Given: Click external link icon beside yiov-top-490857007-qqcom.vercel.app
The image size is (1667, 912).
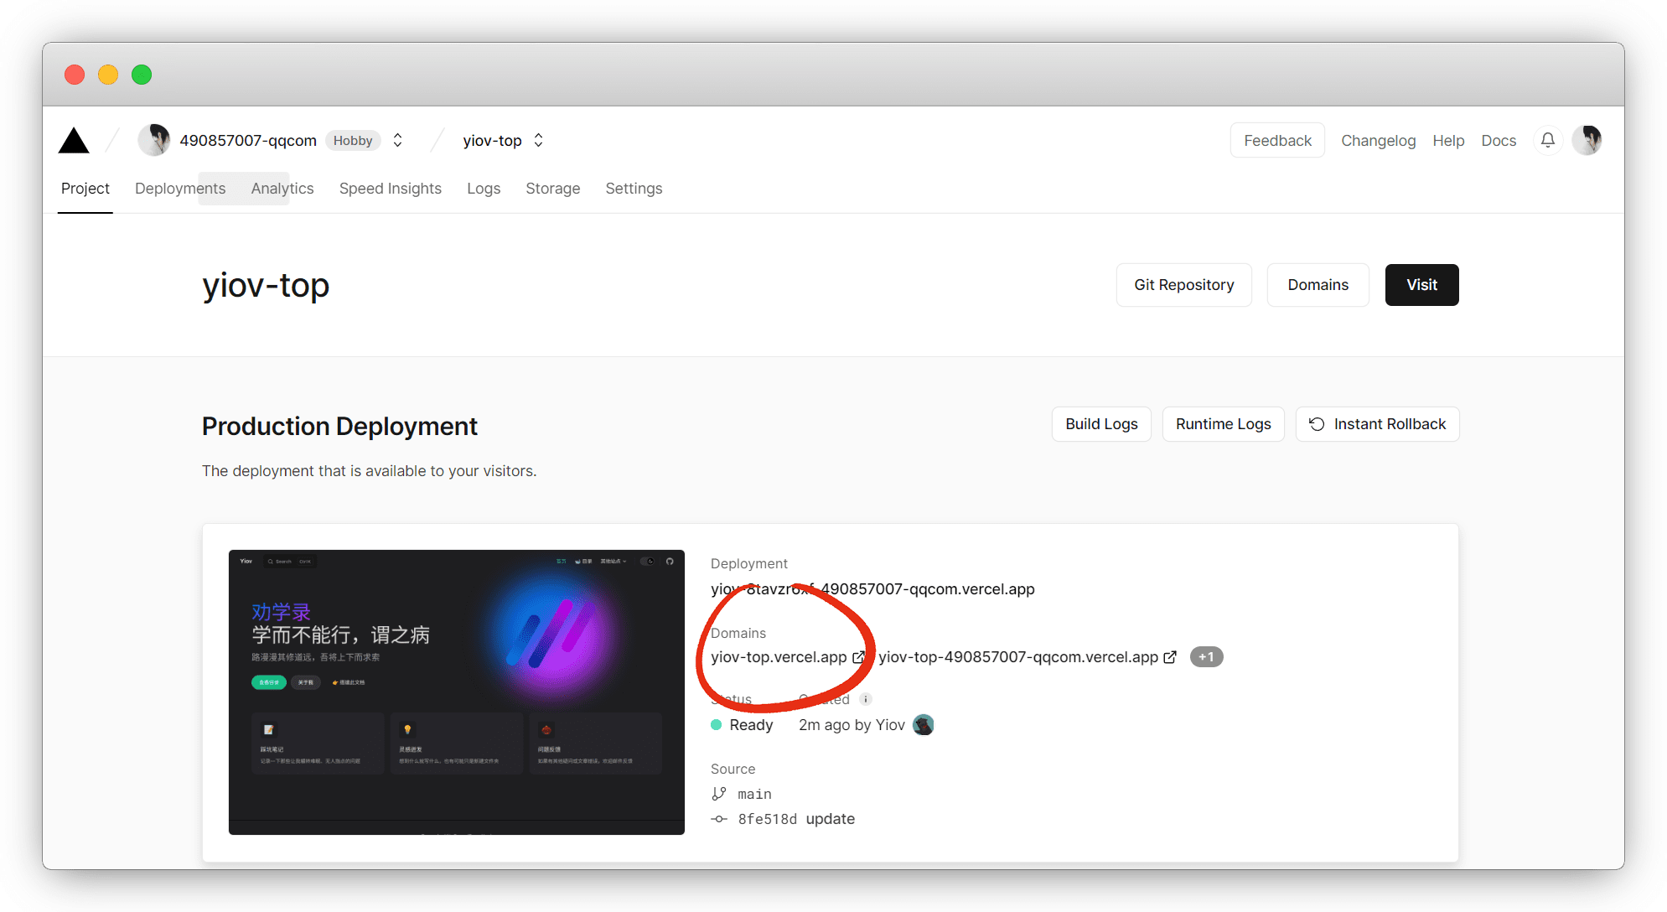Looking at the screenshot, I should coord(1170,657).
